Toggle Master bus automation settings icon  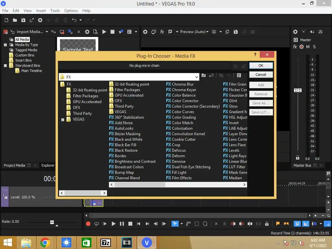coord(302,47)
